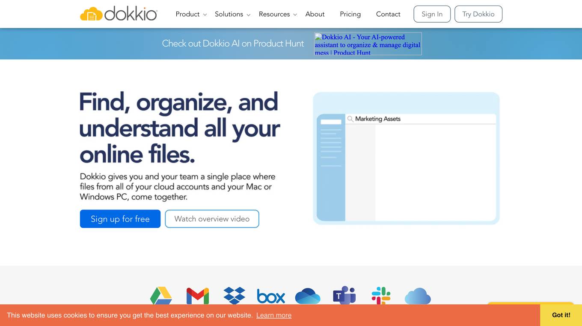The width and height of the screenshot is (582, 326).
Task: Expand the Resources dropdown chevron
Action: tap(295, 15)
